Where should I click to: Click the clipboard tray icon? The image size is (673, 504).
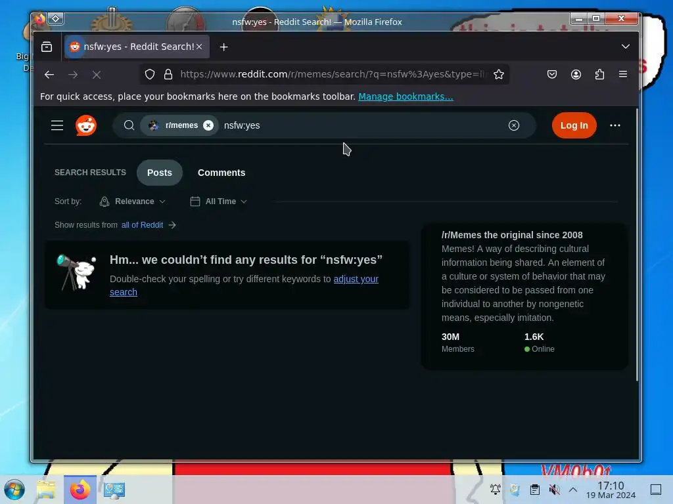(535, 489)
